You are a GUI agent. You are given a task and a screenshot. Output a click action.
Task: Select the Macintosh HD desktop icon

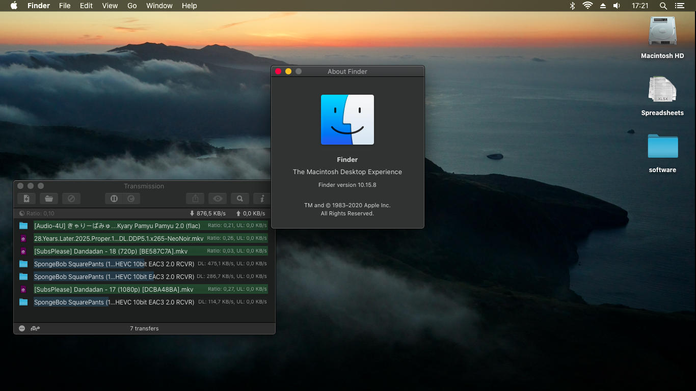(x=662, y=32)
